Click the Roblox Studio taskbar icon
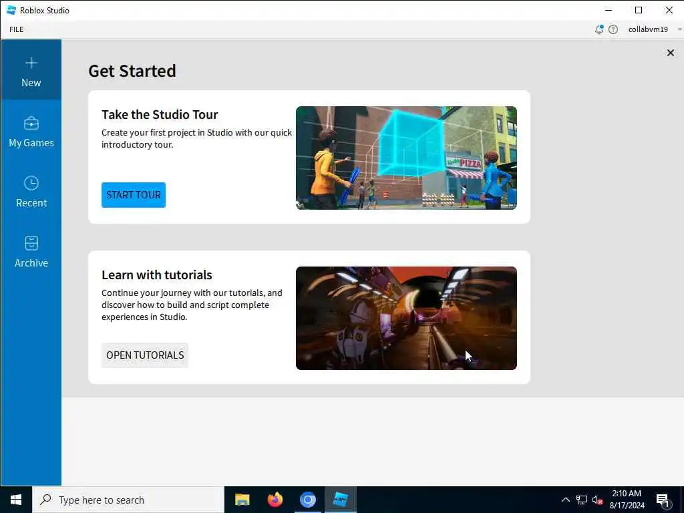Viewport: 684px width, 513px height. 340,500
